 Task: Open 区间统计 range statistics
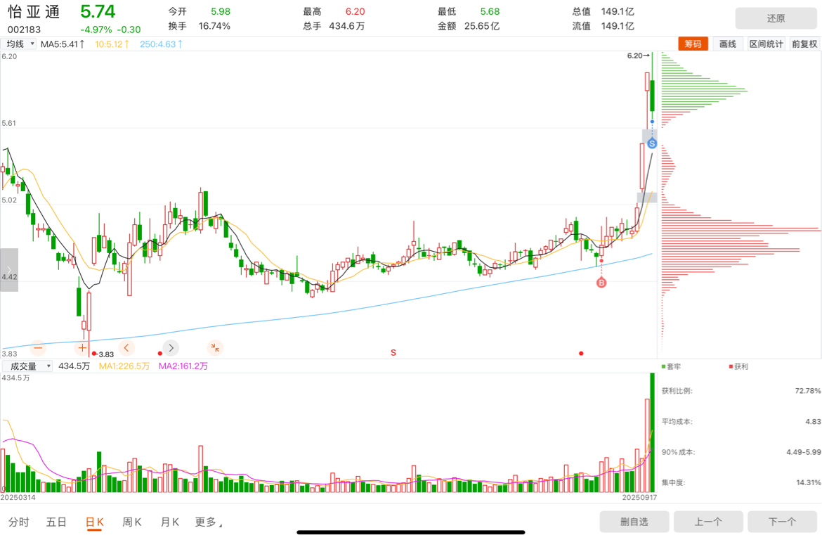[766, 44]
